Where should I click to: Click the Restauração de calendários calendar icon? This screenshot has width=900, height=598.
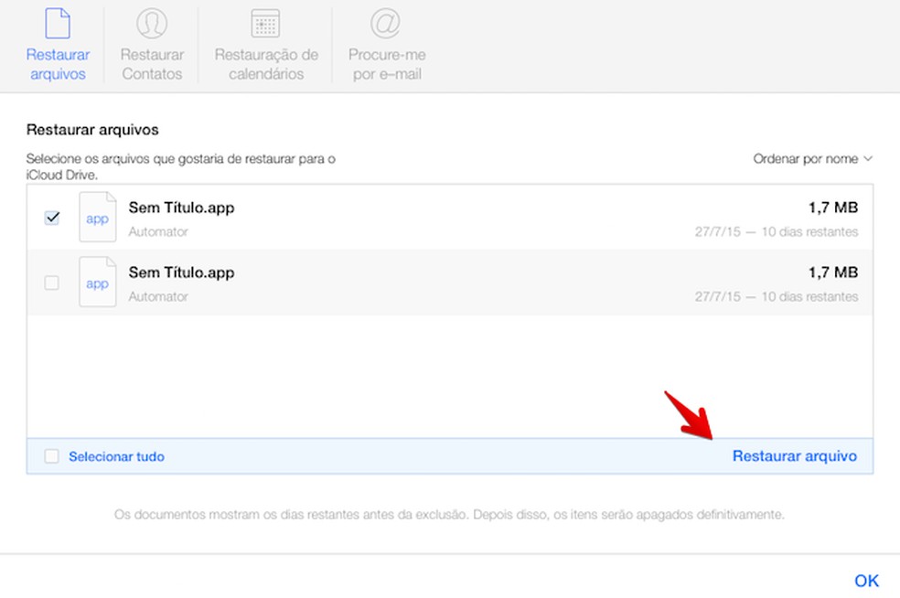tap(266, 24)
